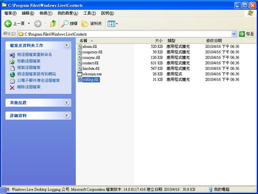Screen dimensions: 258x194
Task: Click the Back arrow icon
Action: 8,24
